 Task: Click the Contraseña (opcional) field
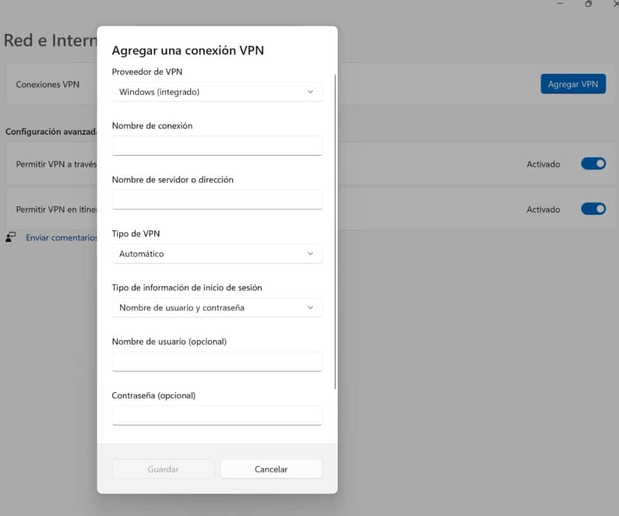[x=217, y=415]
